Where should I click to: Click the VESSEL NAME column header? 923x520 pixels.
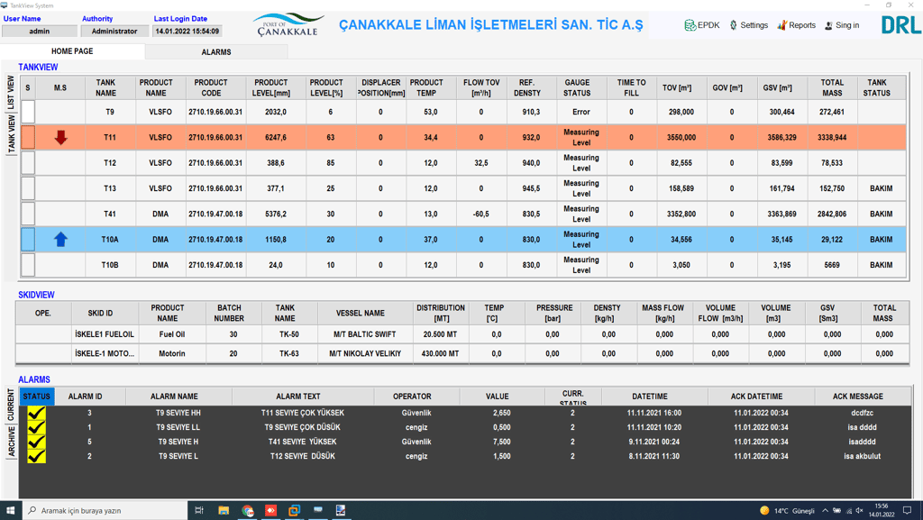pyautogui.click(x=361, y=313)
